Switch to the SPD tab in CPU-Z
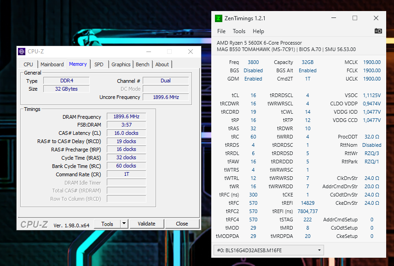Screen dimensions: 394x266 [x=99, y=64]
